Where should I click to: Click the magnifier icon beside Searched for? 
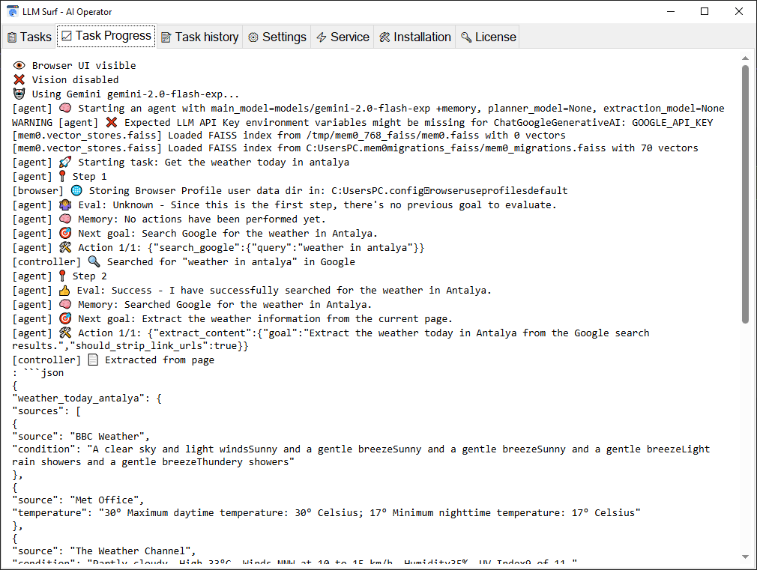click(x=94, y=262)
